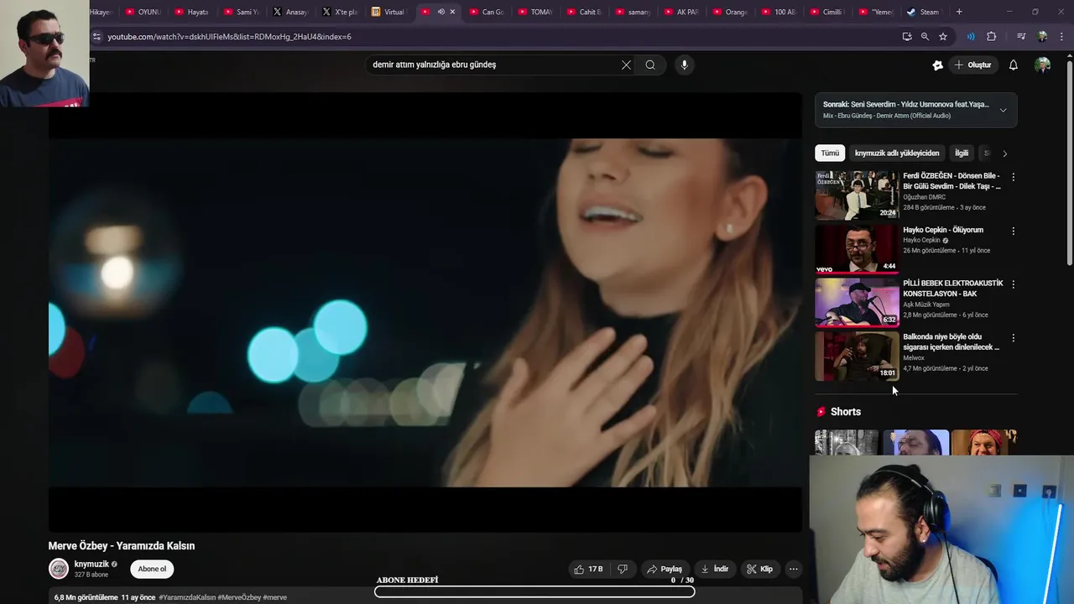Open the notifications bell
The height and width of the screenshot is (604, 1074).
(x=1014, y=65)
